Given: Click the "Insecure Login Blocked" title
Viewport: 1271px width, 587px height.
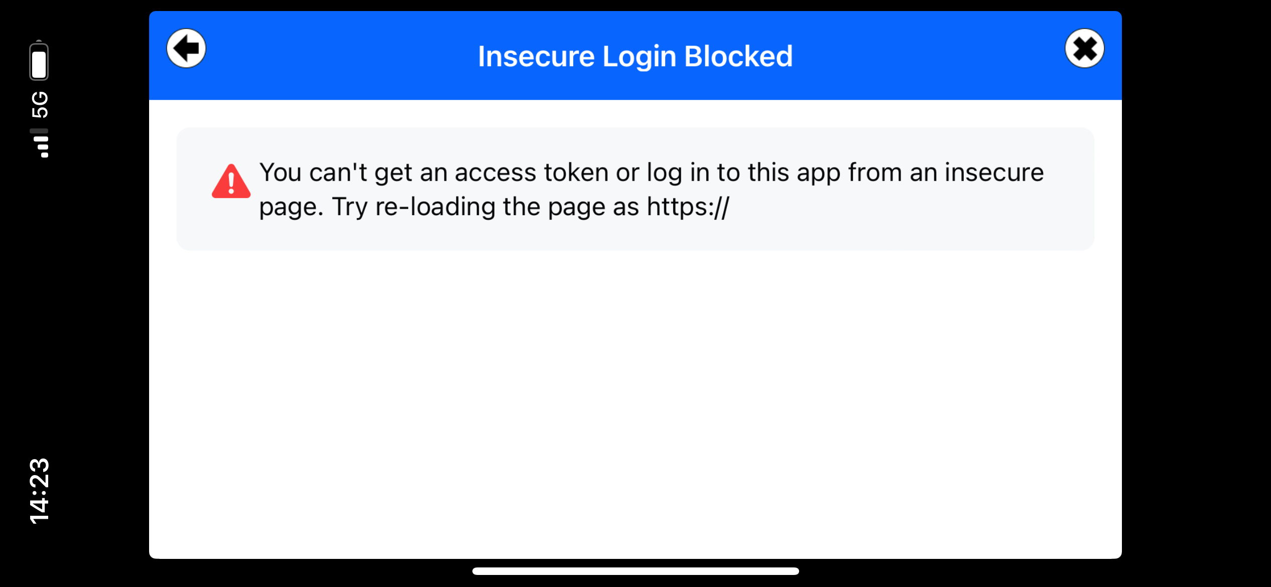Looking at the screenshot, I should (635, 56).
